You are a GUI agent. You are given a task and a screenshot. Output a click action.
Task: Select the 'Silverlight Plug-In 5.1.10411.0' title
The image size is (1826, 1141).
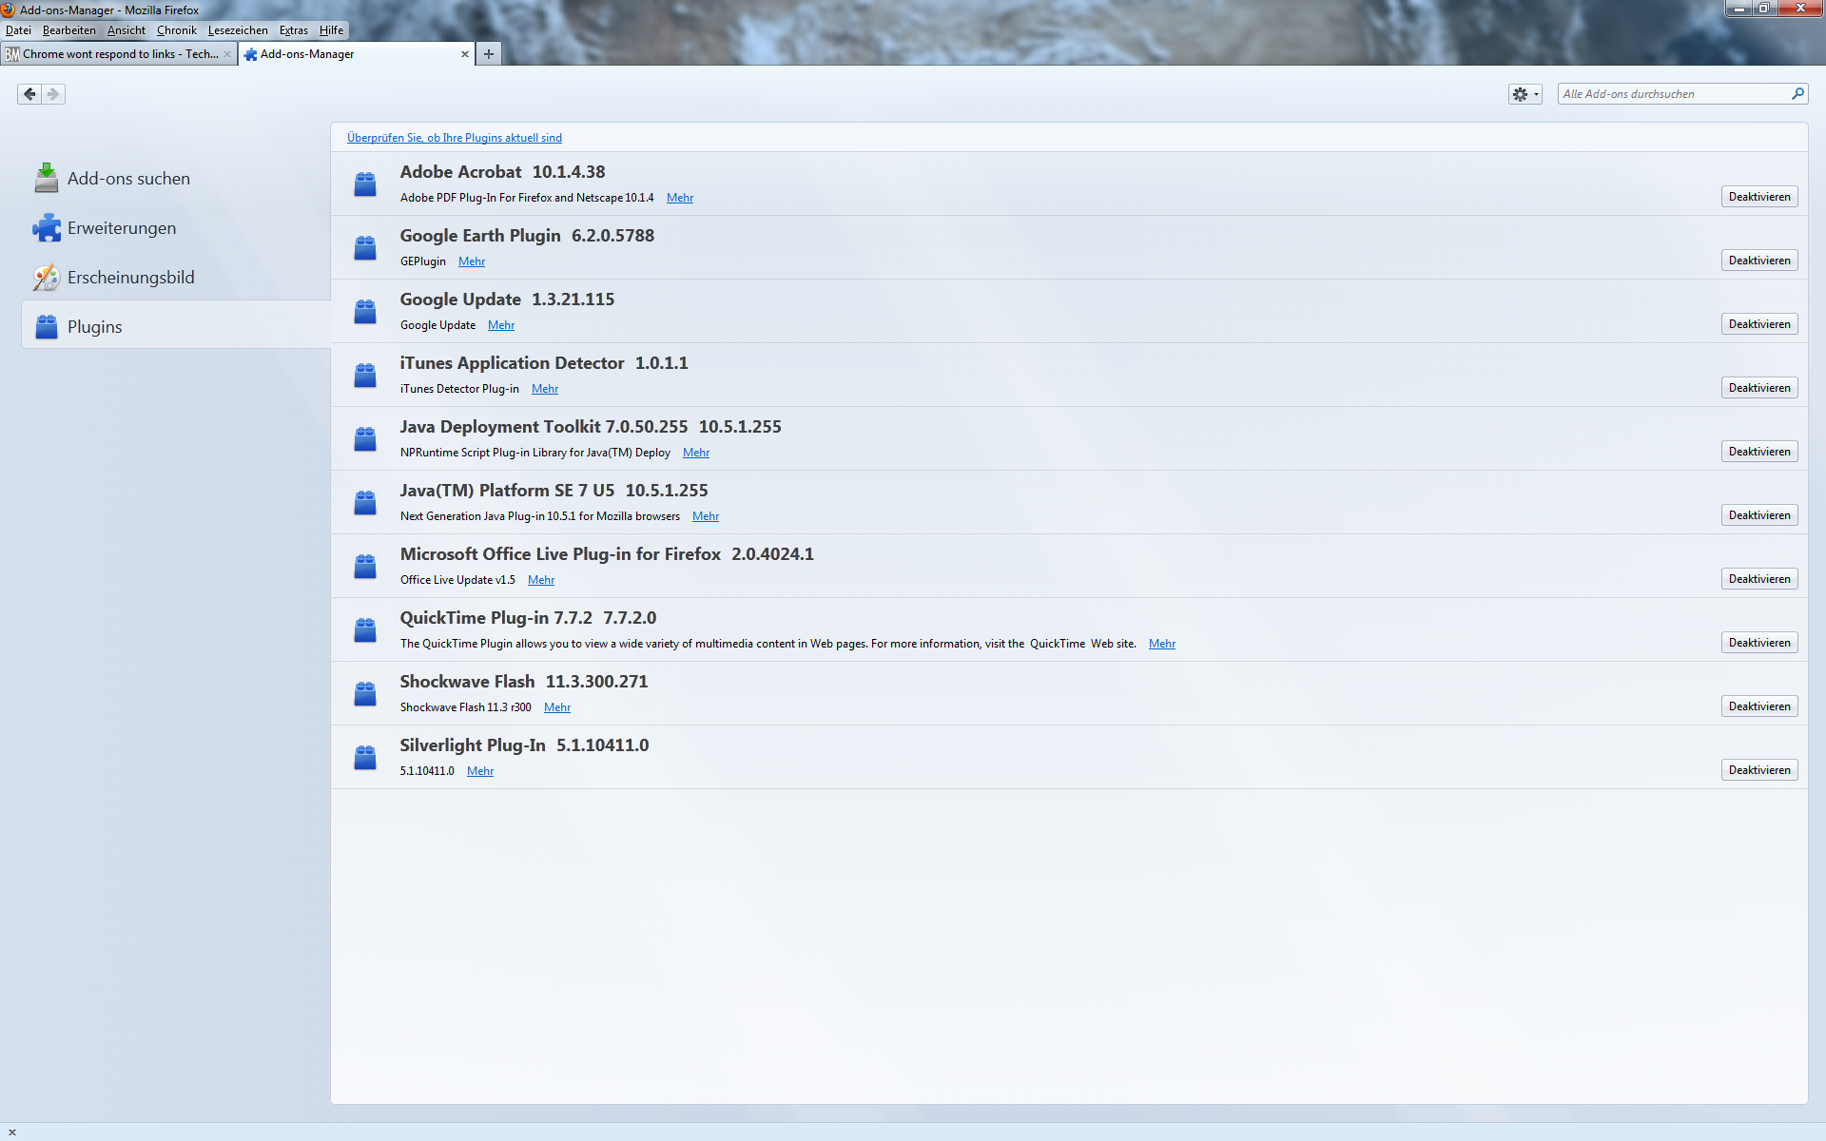tap(524, 745)
